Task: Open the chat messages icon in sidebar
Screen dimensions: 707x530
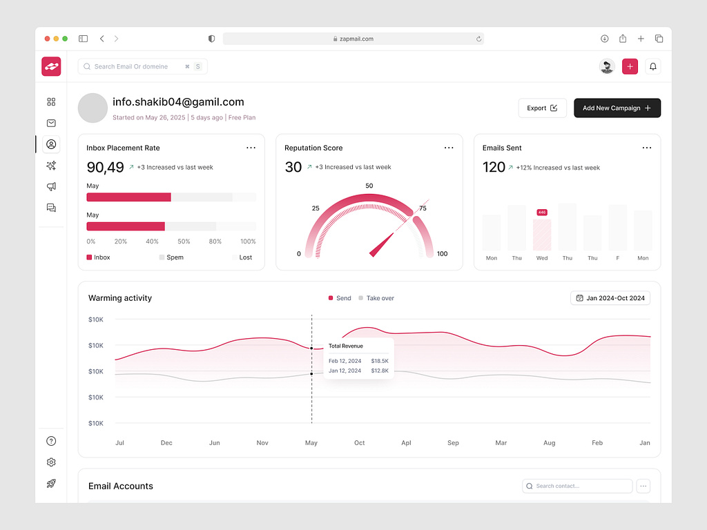Action: [51, 208]
